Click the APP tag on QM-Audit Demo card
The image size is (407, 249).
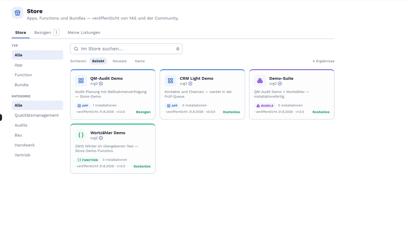(x=83, y=106)
